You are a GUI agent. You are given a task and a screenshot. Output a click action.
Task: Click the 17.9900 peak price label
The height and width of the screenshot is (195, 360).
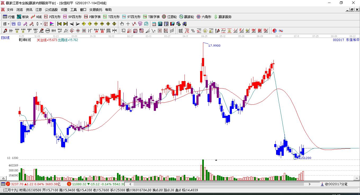[214, 46]
